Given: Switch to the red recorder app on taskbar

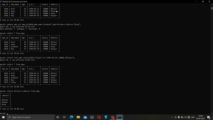Looking at the screenshot, I should (113, 117).
